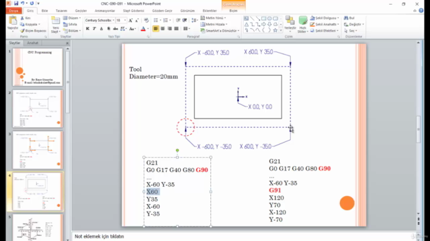Screen dimensions: 430x241
Task: Open Hızlı Stiller quick styles
Action: (x=302, y=25)
